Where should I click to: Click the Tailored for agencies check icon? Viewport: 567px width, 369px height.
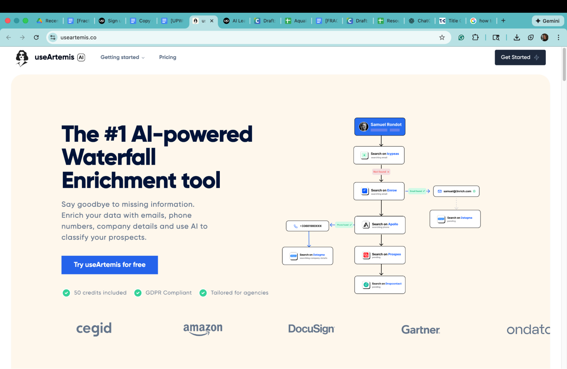(203, 293)
